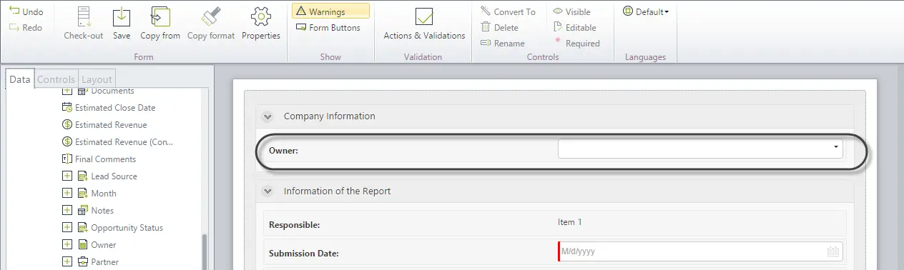The height and width of the screenshot is (270, 904).
Task: Select the Copy format brush
Action: click(x=211, y=24)
